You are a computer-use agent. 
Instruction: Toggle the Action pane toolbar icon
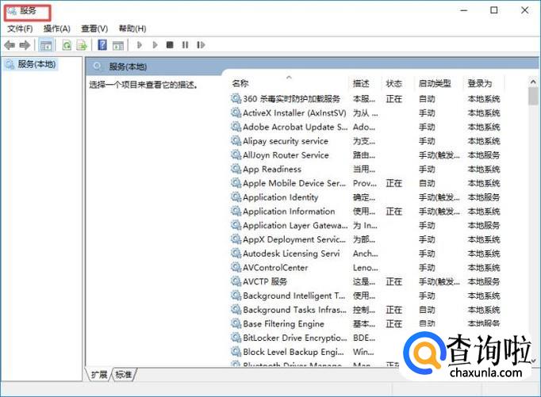coord(118,45)
